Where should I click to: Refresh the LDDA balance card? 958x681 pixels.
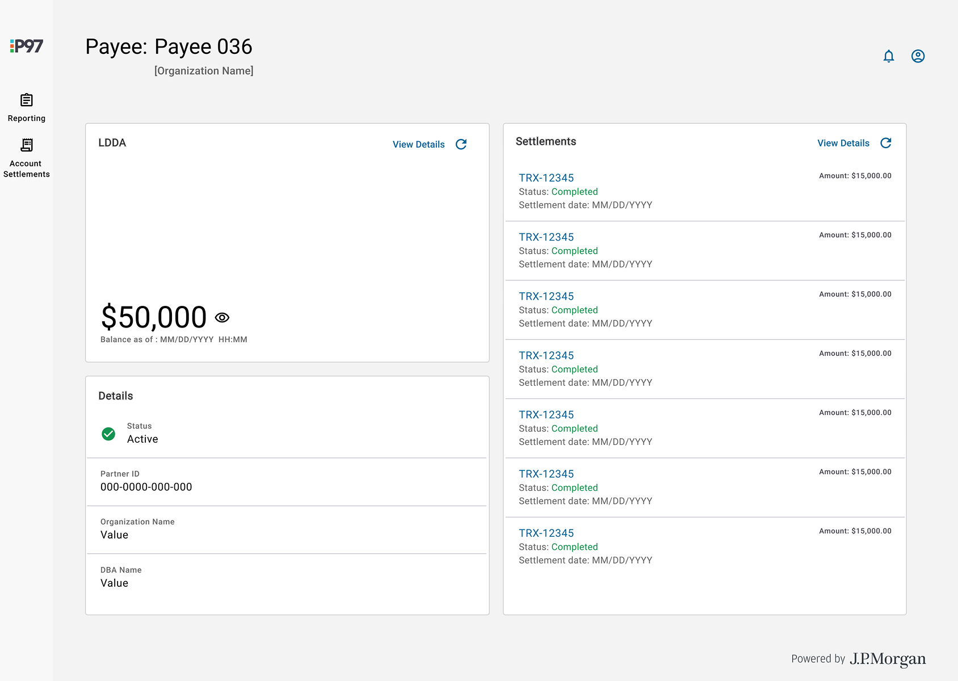(x=461, y=145)
